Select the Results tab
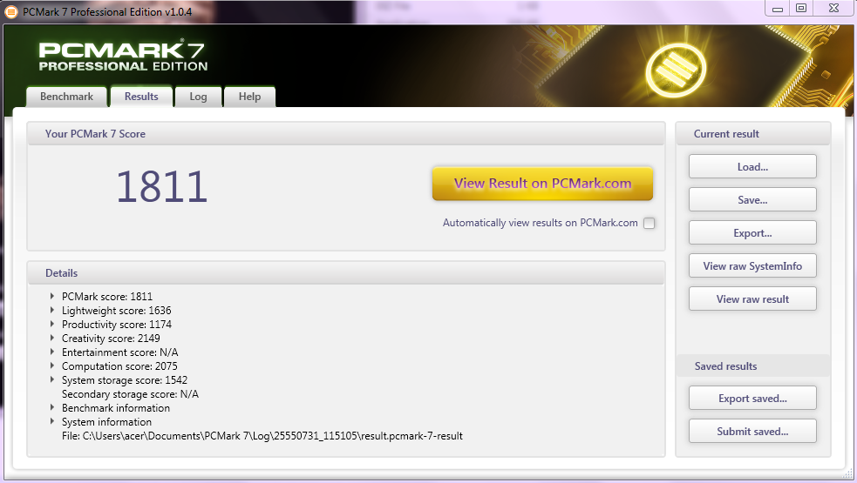The height and width of the screenshot is (483, 857). [x=141, y=97]
